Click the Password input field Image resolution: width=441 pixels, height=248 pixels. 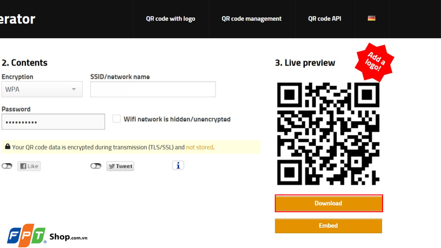click(x=53, y=121)
